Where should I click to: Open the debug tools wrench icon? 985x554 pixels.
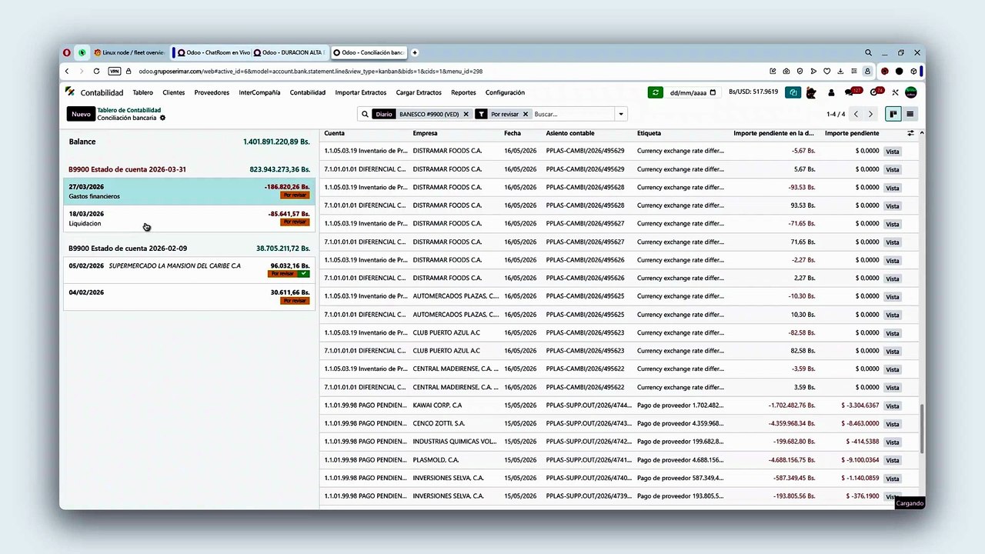[x=895, y=92]
